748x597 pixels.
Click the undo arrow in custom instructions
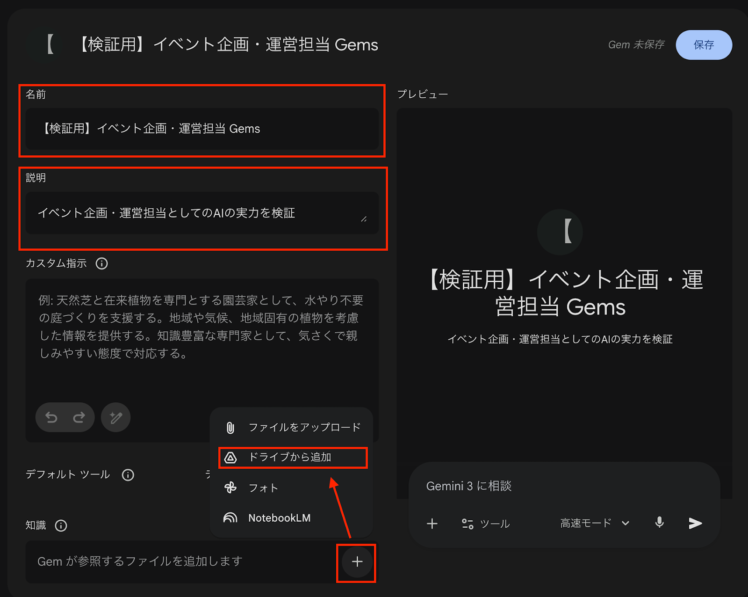coord(51,417)
